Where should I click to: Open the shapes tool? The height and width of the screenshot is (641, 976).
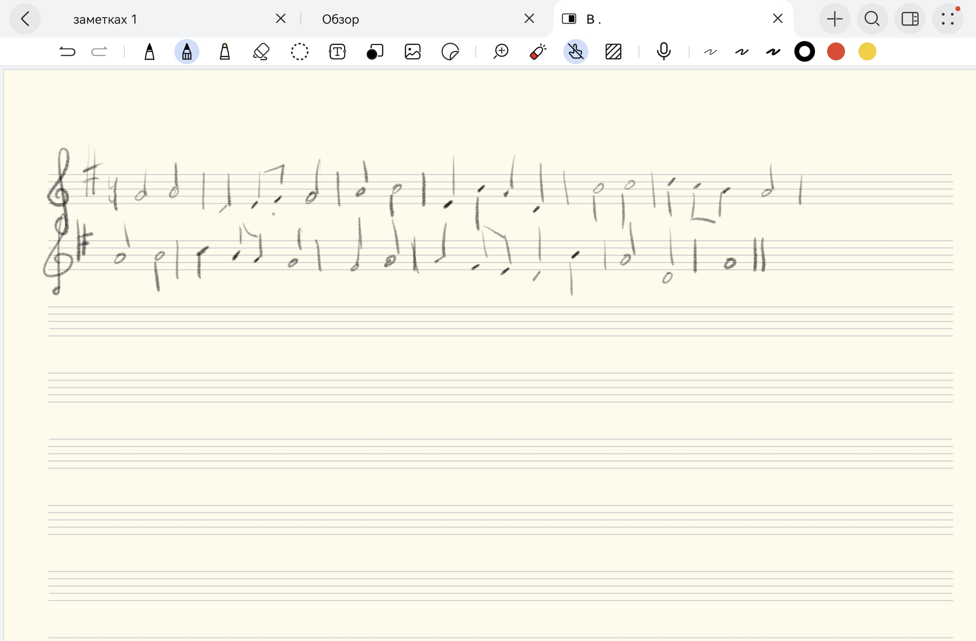tap(375, 52)
